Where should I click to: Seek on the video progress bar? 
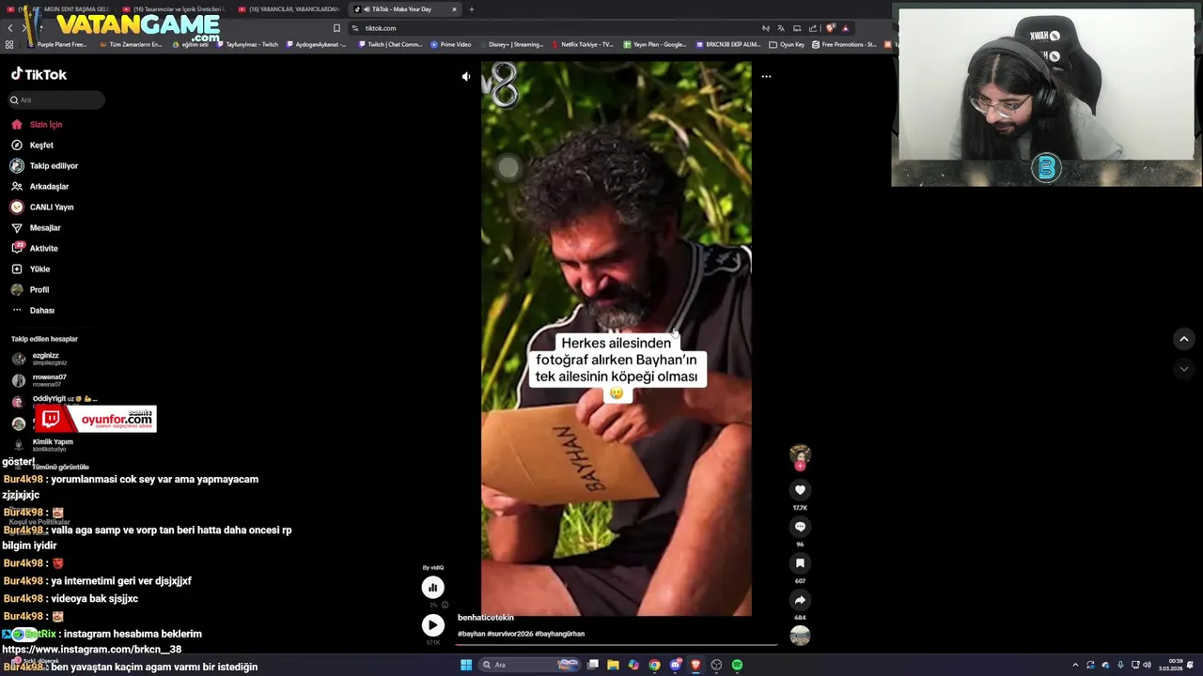tap(617, 645)
